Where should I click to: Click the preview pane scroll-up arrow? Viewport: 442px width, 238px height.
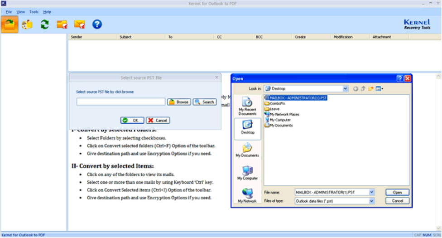(438, 76)
